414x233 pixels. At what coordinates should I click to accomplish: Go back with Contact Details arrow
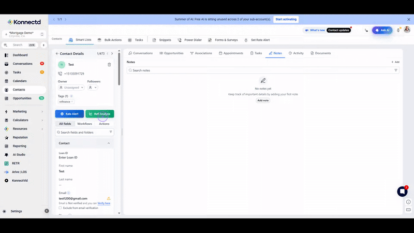point(57,54)
